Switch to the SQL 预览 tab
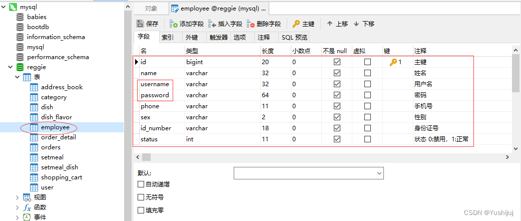This screenshot has width=521, height=221. [294, 38]
